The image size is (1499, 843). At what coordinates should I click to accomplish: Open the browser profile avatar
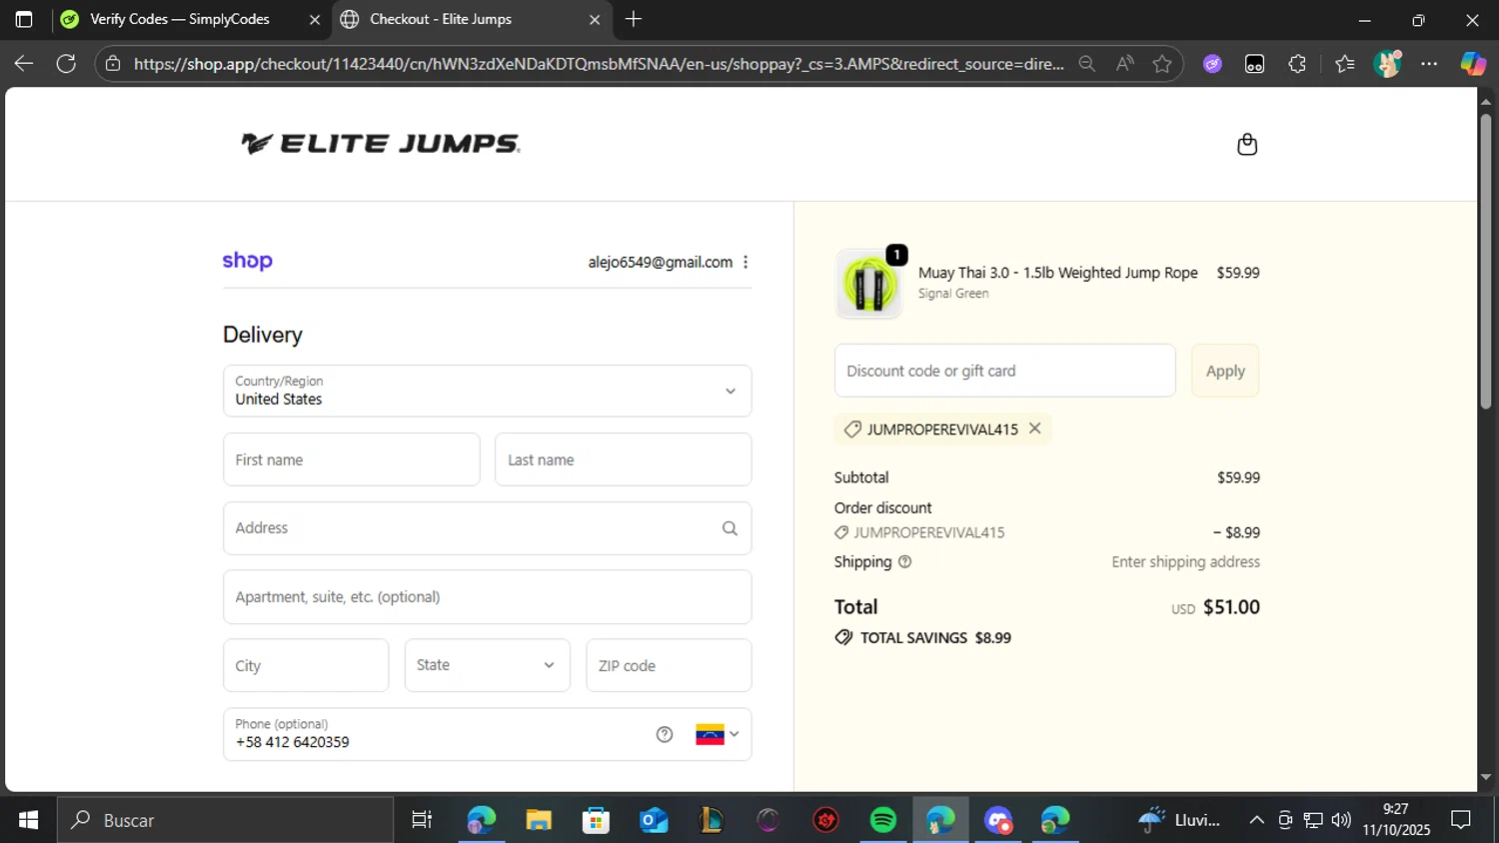(x=1387, y=64)
